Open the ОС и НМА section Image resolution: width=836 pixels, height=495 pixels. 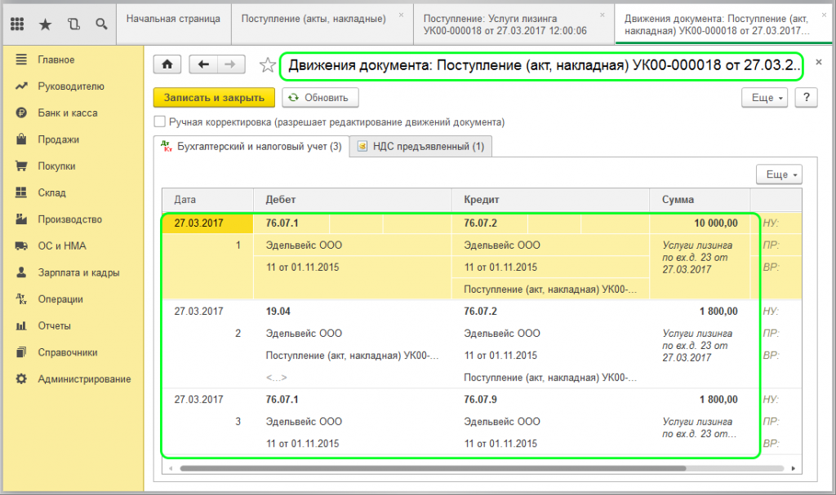[63, 246]
